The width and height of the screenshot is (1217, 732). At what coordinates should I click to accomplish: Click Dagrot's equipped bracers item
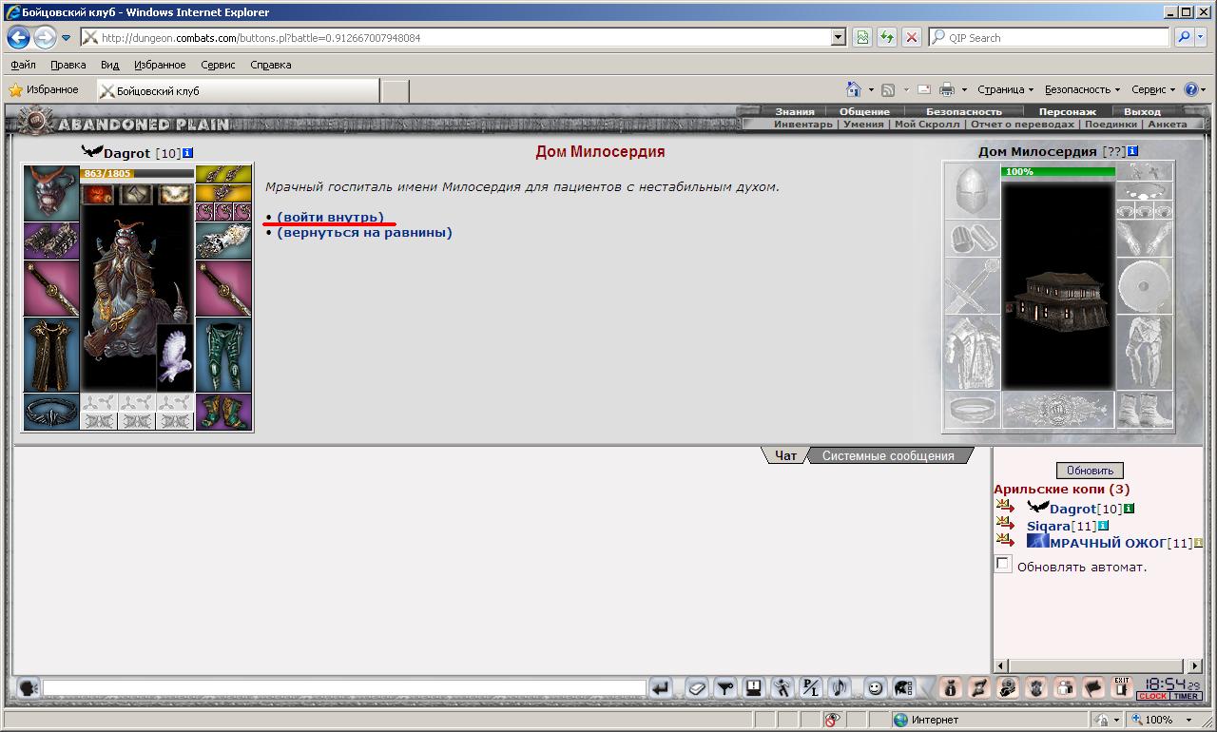[51, 241]
